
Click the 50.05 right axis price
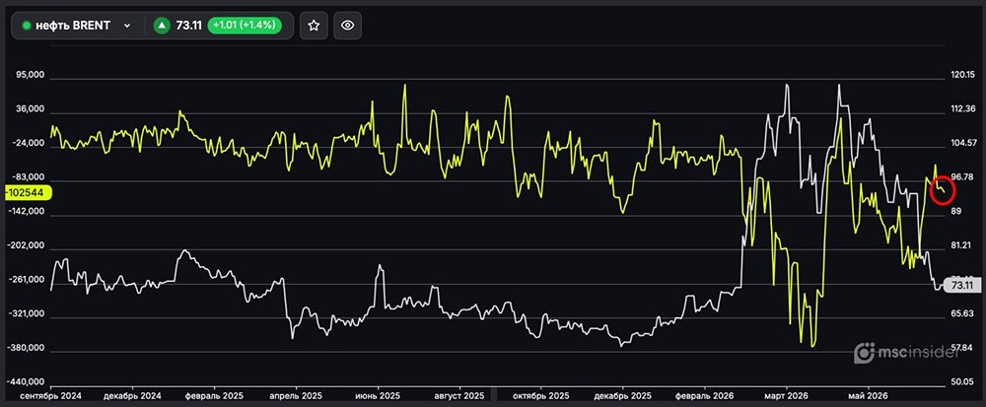pyautogui.click(x=962, y=382)
